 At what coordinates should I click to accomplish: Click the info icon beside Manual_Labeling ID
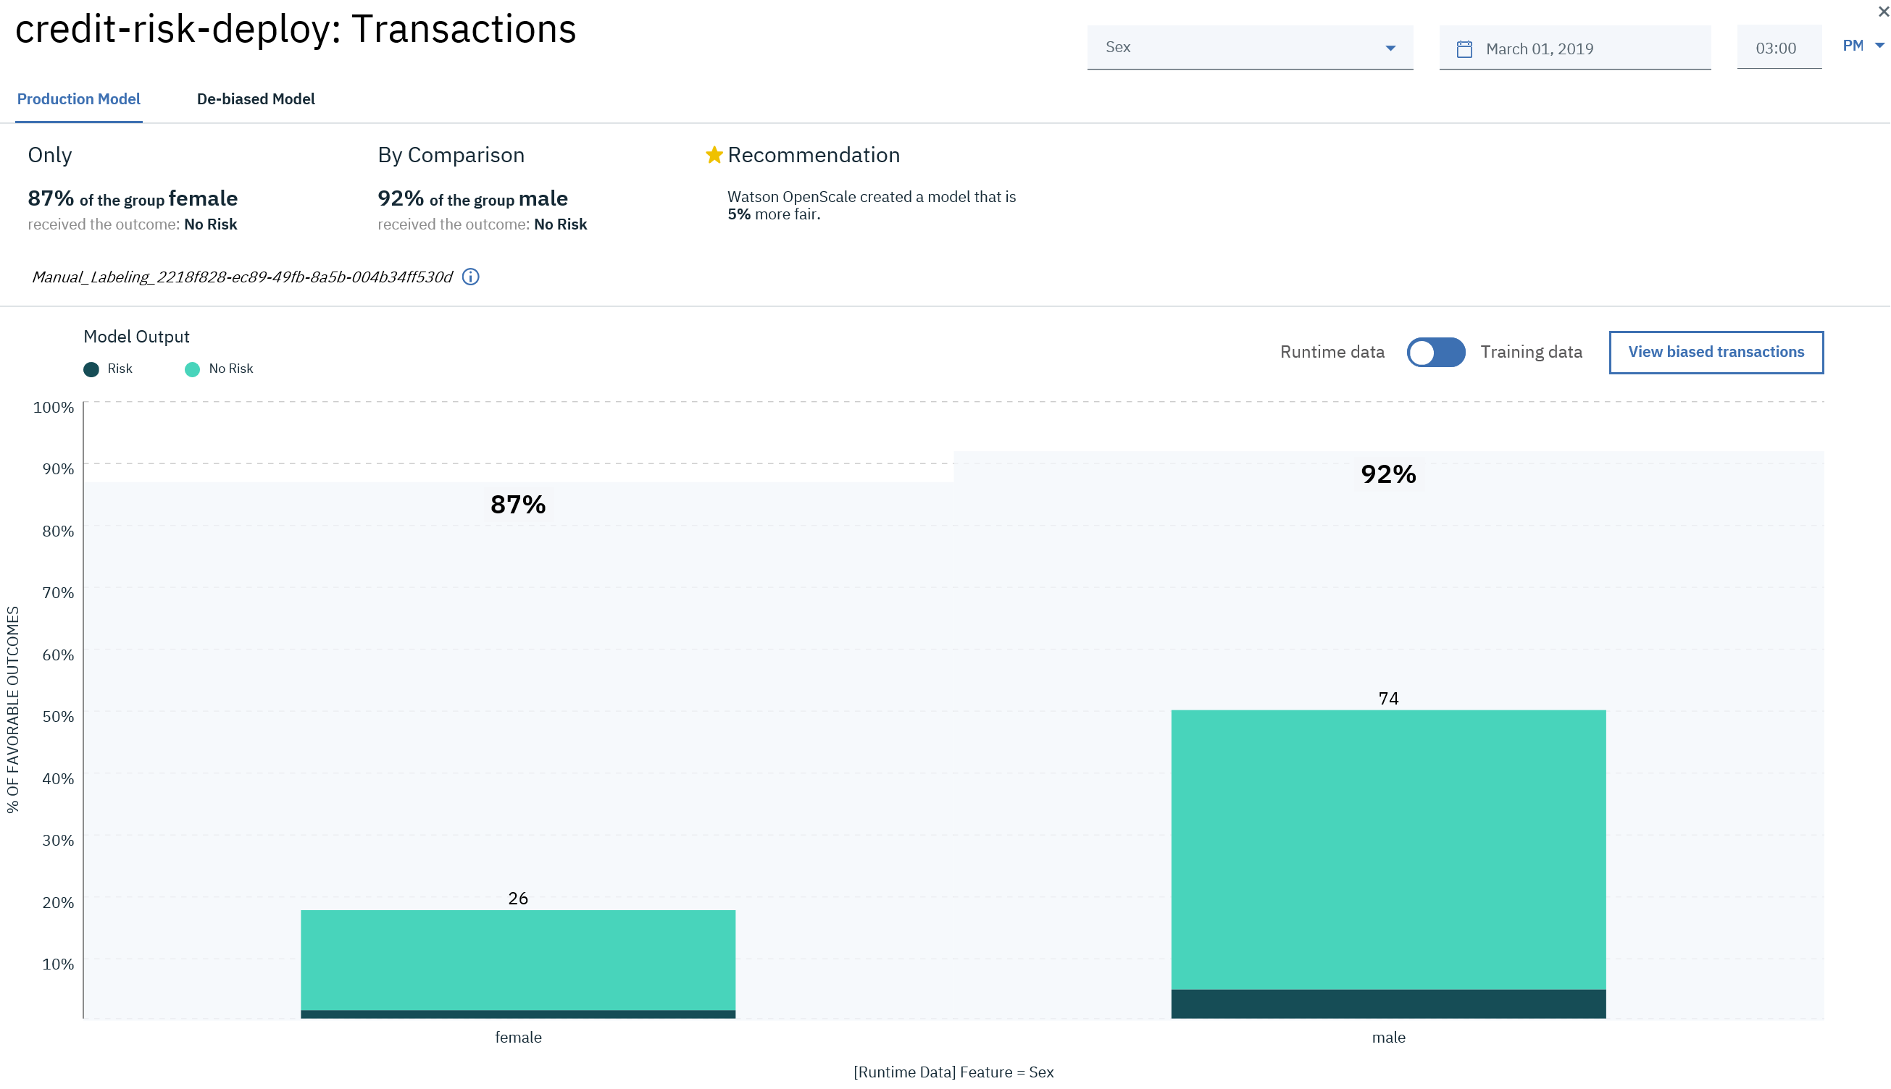click(x=471, y=277)
